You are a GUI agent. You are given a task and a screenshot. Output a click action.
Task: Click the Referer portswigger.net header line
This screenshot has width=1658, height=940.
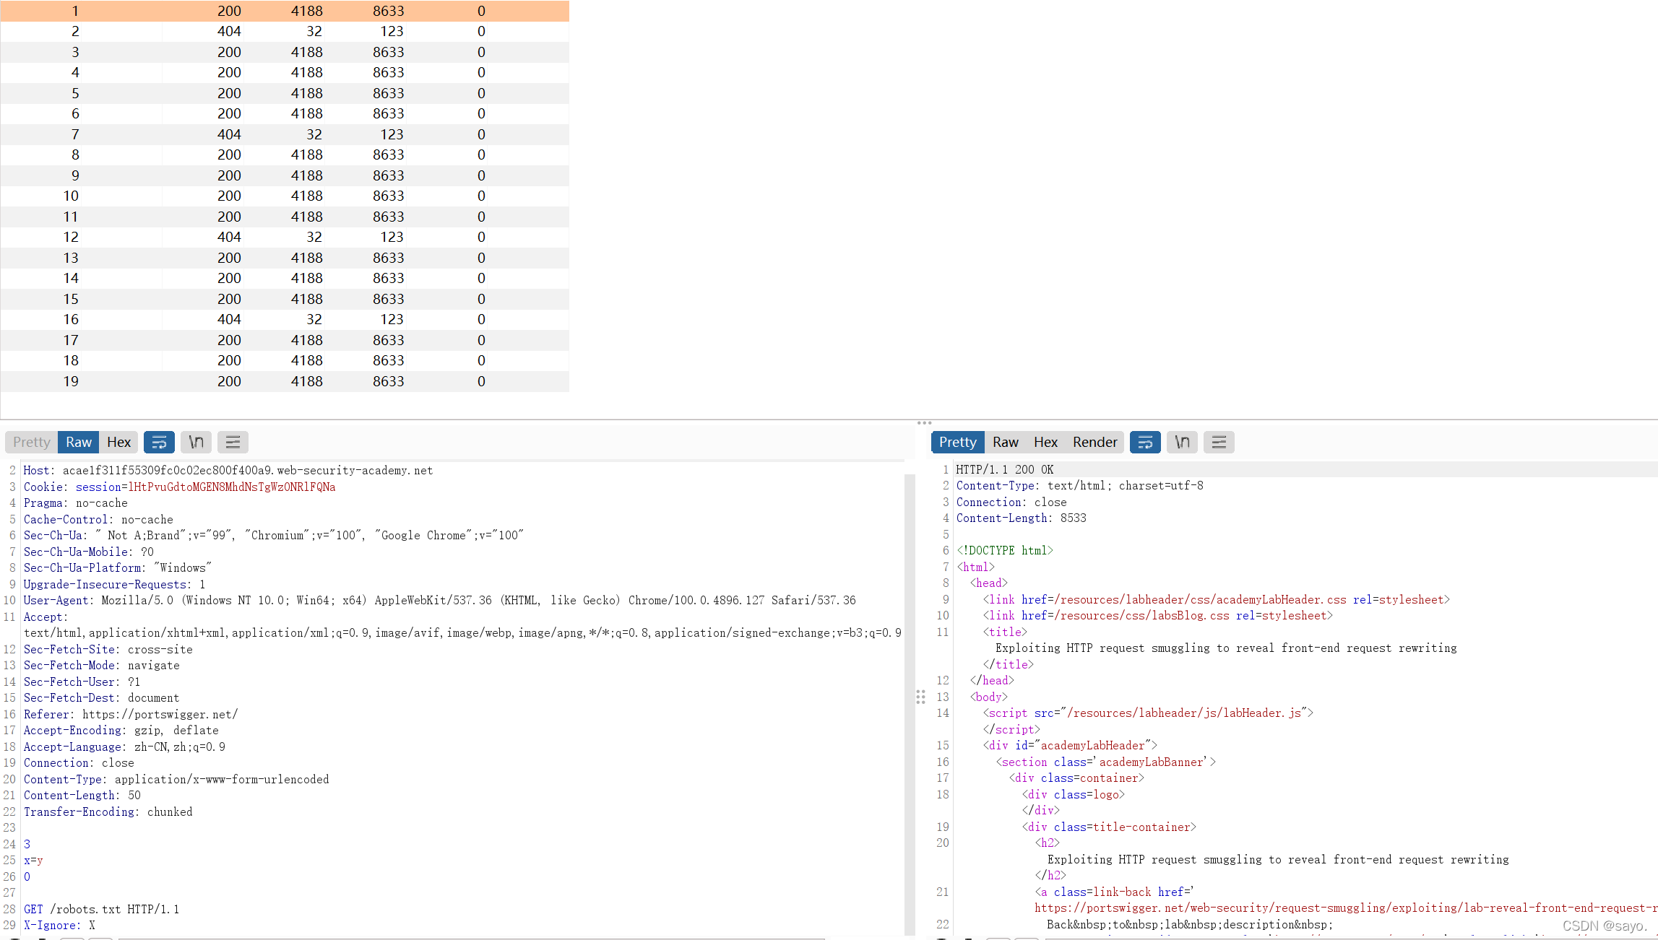(x=131, y=714)
